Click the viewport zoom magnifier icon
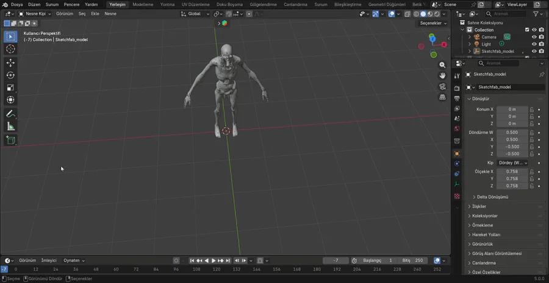Image resolution: width=549 pixels, height=283 pixels. [443, 65]
